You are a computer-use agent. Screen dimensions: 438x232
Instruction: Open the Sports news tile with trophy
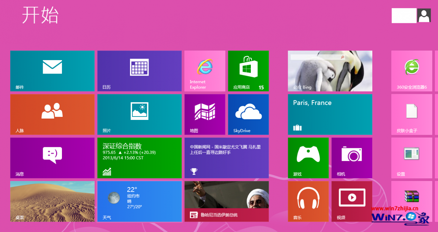click(x=227, y=158)
